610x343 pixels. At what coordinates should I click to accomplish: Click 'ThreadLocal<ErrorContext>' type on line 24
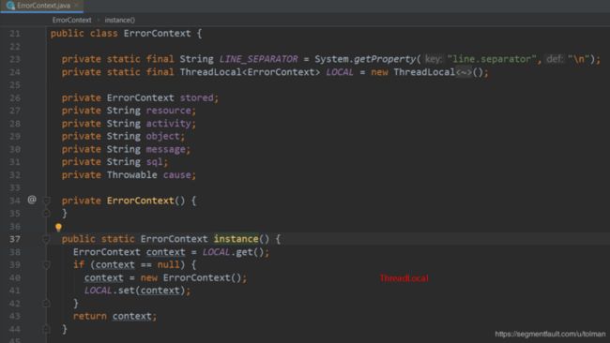250,72
